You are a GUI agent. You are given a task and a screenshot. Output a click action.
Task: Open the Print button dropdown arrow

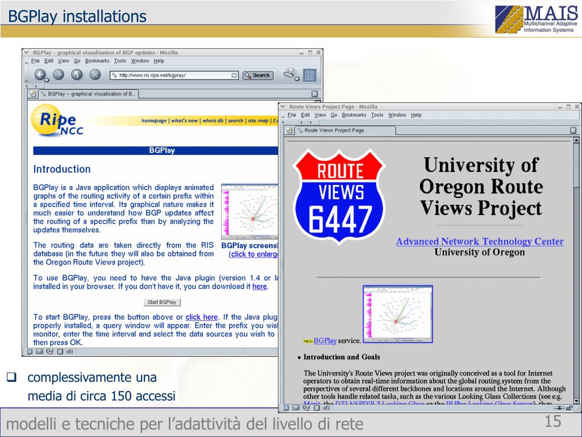tap(297, 79)
